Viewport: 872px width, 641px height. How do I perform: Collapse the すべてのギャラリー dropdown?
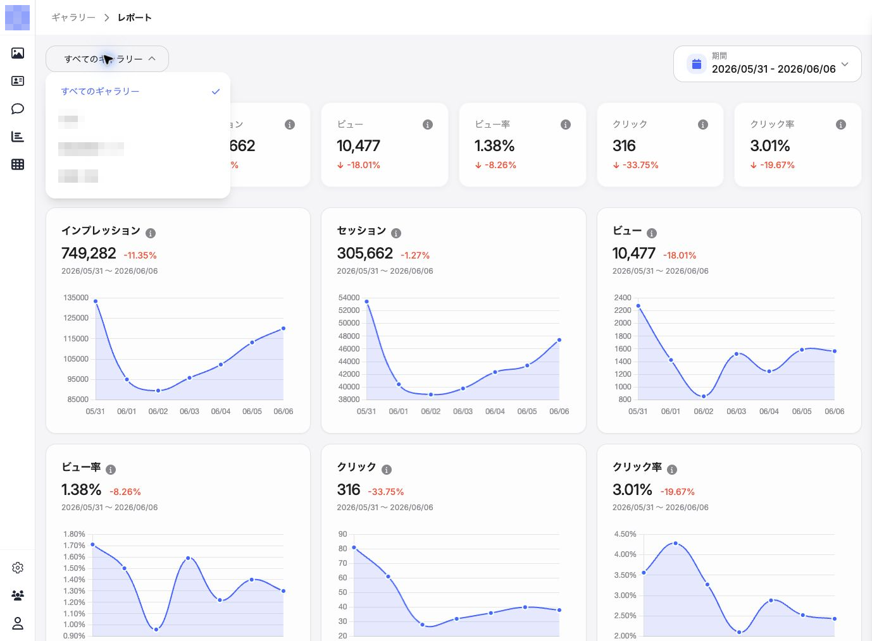pos(107,59)
